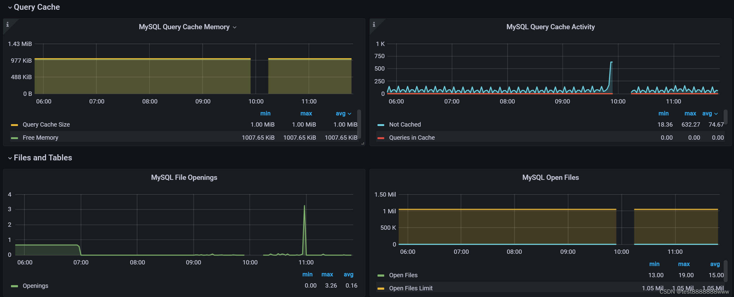
Task: Click the 3.26 spike in File Openings graph
Action: [x=304, y=206]
